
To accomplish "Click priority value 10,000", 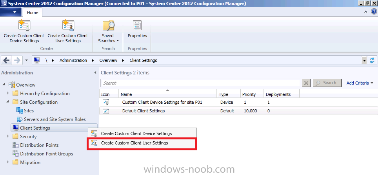I will coord(250,111).
